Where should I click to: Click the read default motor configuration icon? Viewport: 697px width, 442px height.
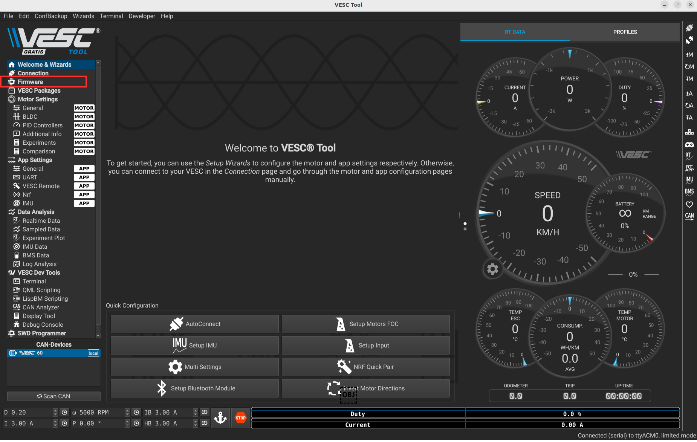point(689,67)
